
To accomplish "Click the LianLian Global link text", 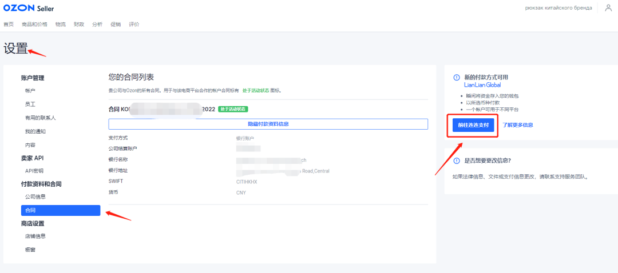I will pos(482,85).
